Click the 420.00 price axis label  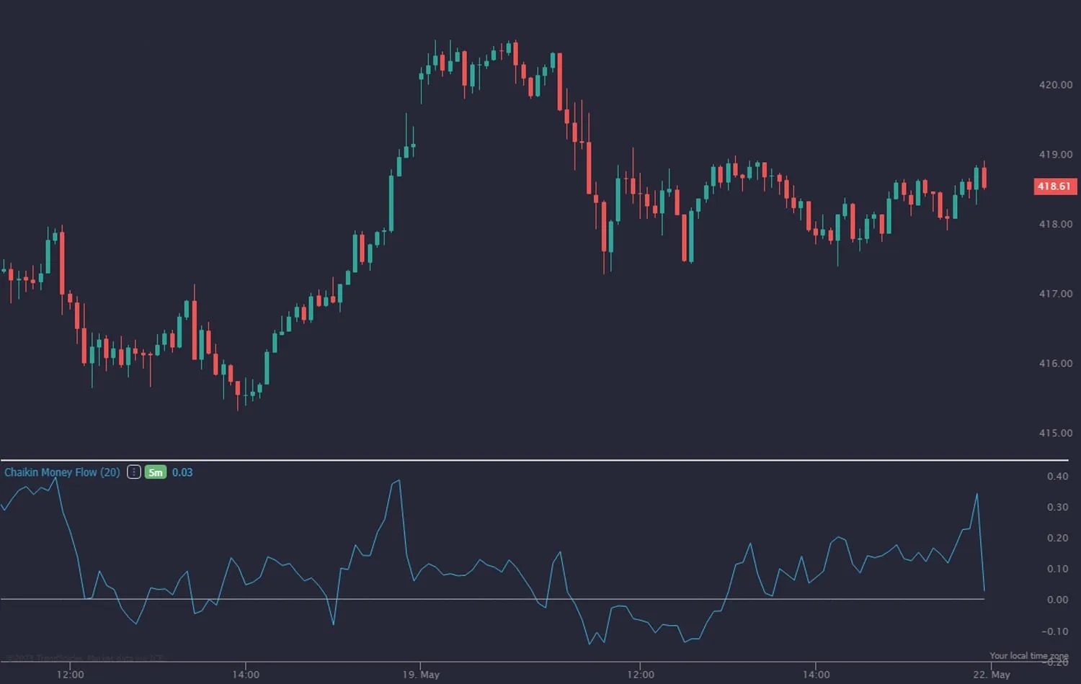point(1055,85)
